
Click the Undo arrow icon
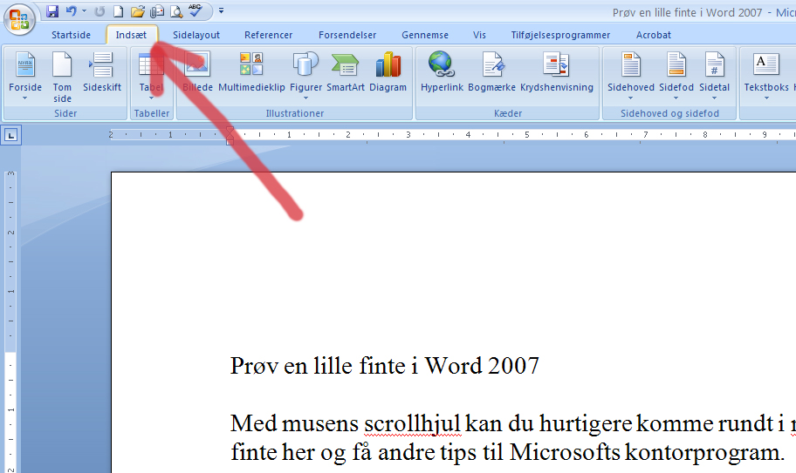click(x=72, y=11)
